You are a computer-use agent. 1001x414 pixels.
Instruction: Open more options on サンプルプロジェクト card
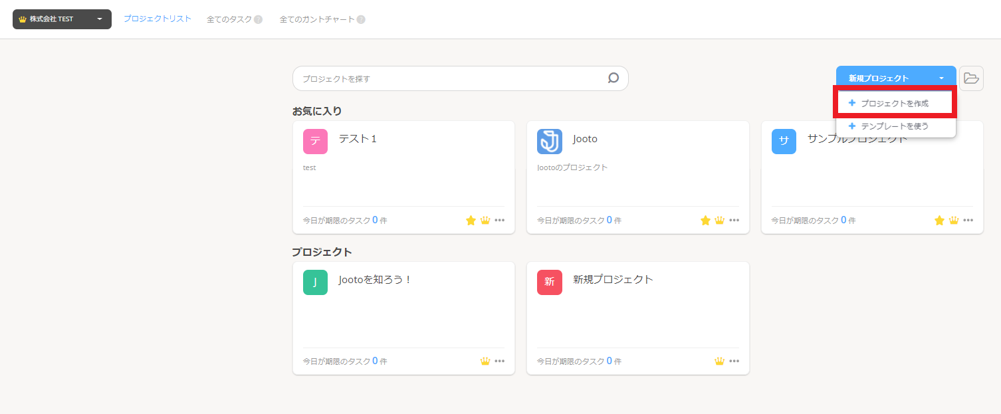(968, 220)
